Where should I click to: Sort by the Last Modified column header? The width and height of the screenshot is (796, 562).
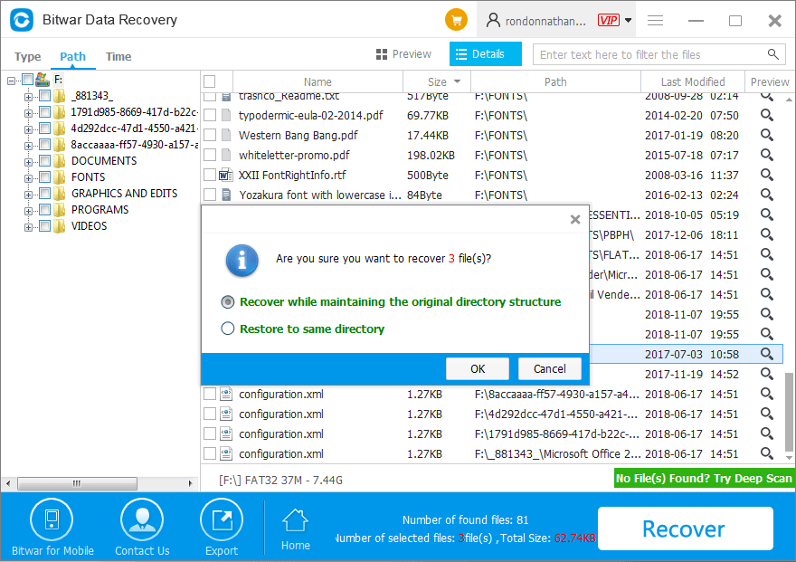click(693, 81)
